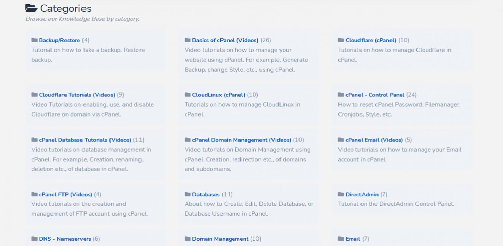The width and height of the screenshot is (503, 246).
Task: Click the folder icon beside CloudLinux (cPanel)
Action: click(187, 95)
